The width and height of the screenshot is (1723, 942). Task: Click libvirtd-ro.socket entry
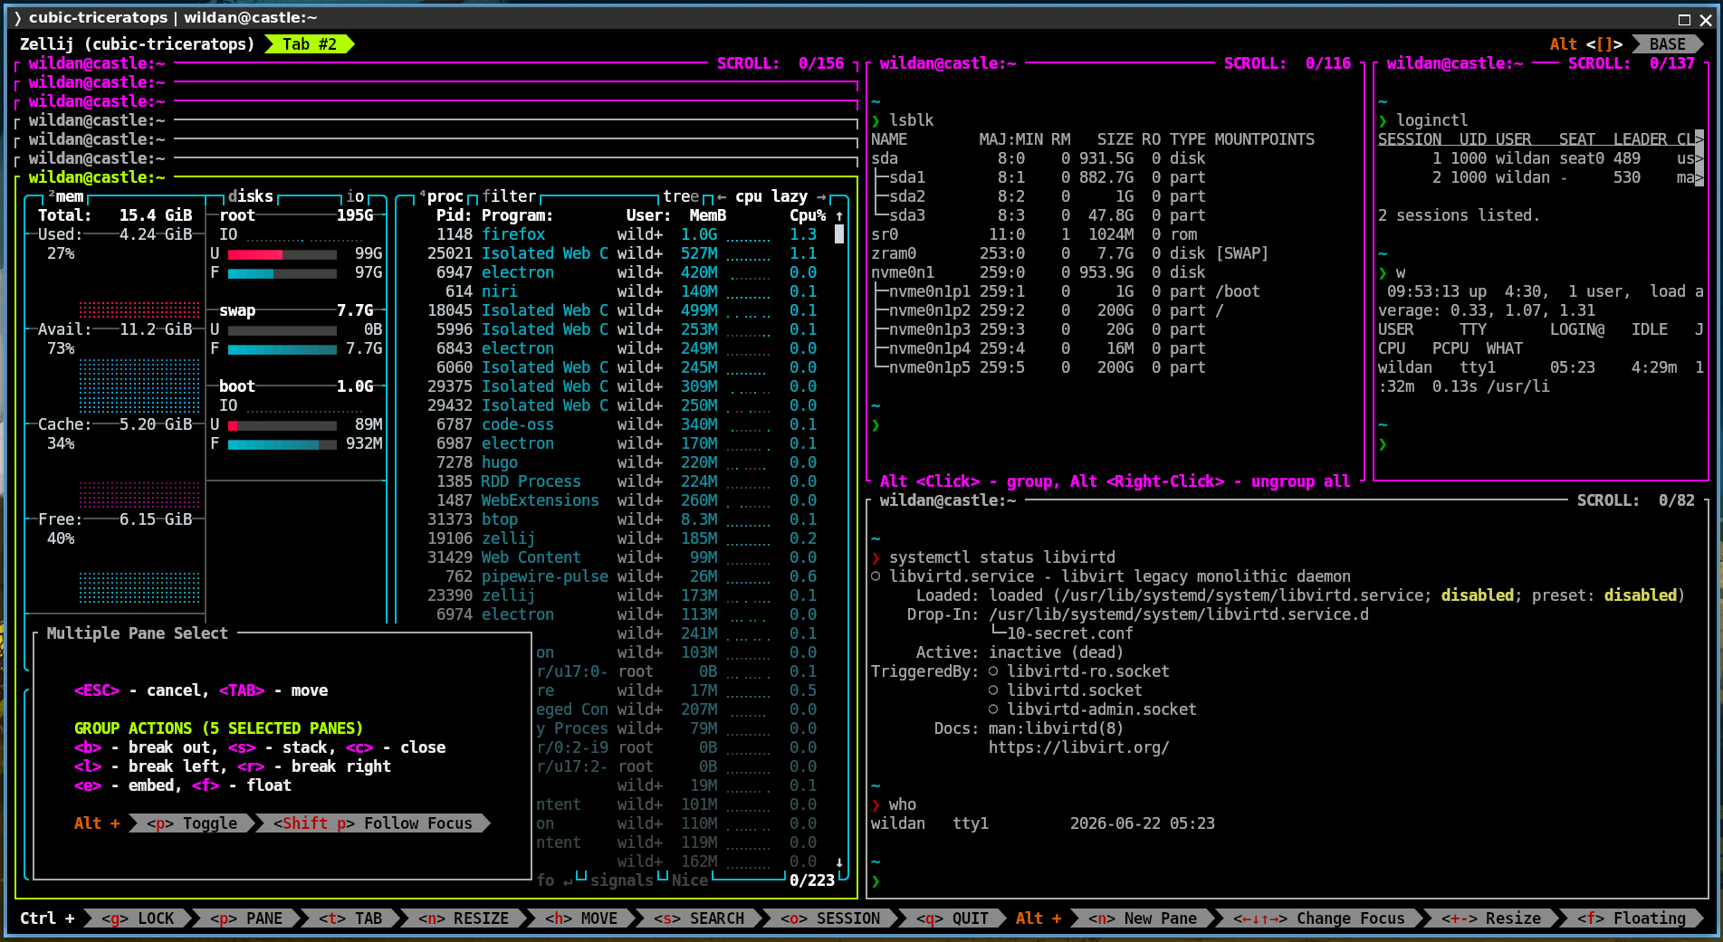[x=1088, y=671]
